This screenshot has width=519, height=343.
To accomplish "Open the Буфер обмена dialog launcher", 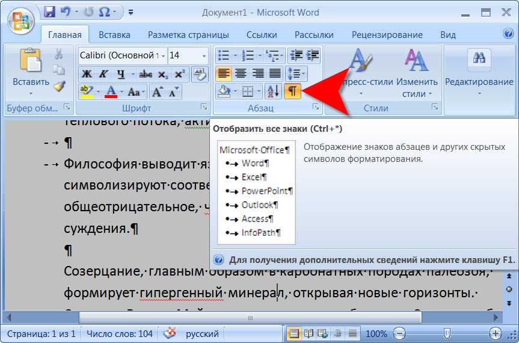I will point(67,107).
